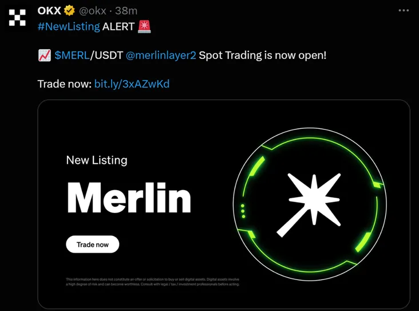Screen dimensions: 419x311
Task: Open the OKX display name
Action: [x=49, y=11]
